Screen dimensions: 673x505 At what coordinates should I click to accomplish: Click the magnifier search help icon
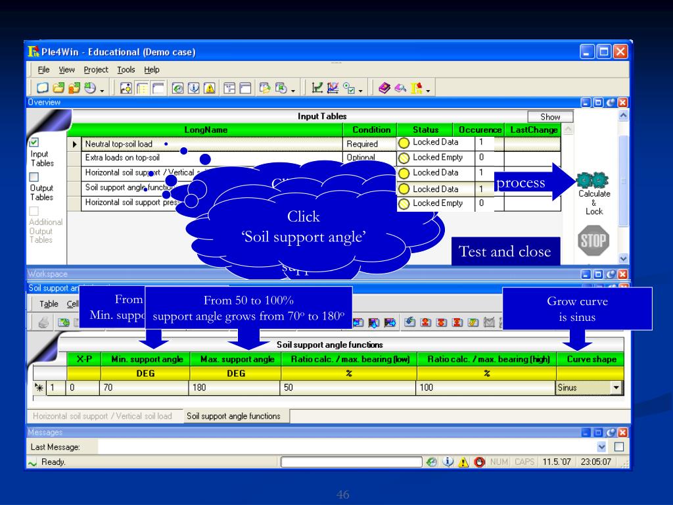pyautogui.click(x=400, y=88)
